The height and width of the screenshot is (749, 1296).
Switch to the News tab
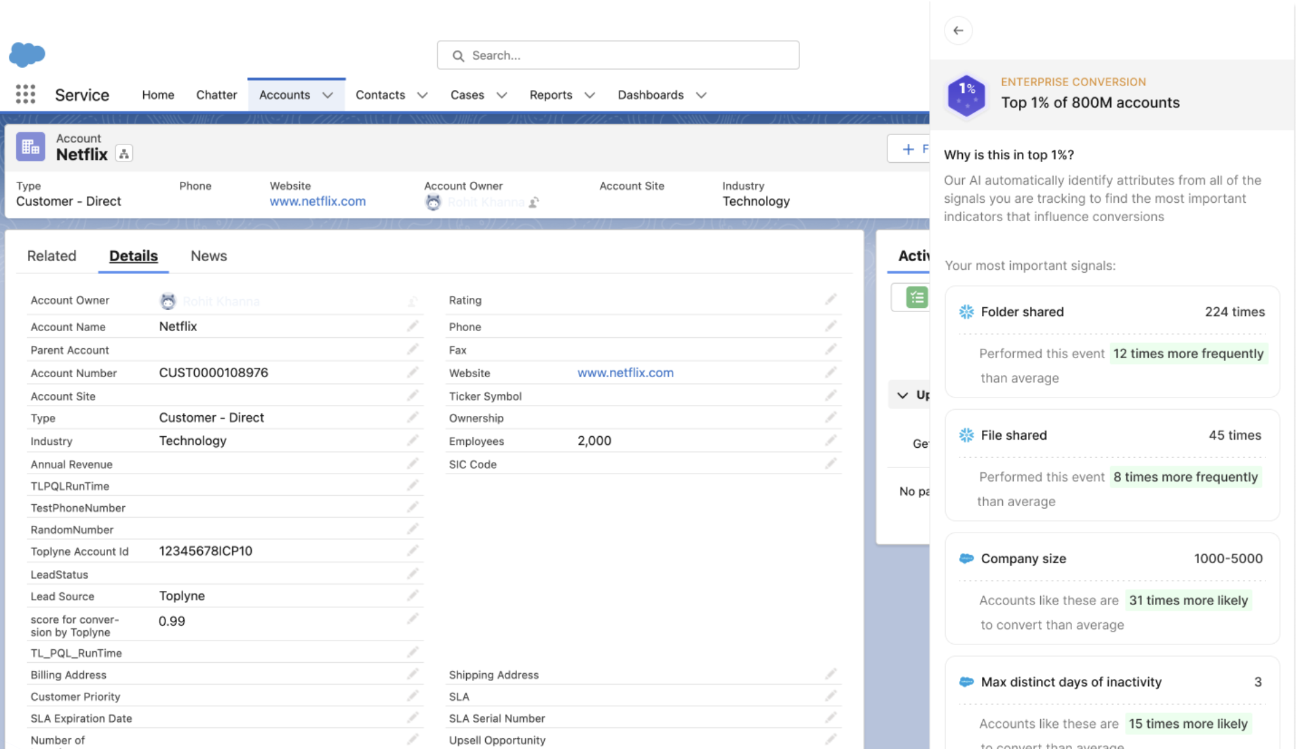[x=209, y=256]
